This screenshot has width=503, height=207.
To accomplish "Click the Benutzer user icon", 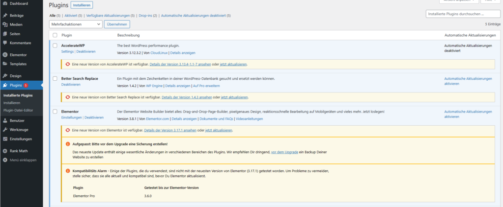I will click(5, 121).
